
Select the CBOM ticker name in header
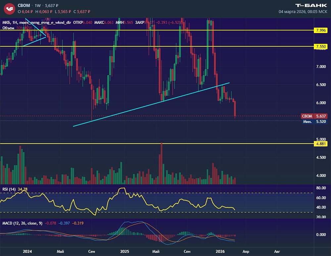[24, 6]
